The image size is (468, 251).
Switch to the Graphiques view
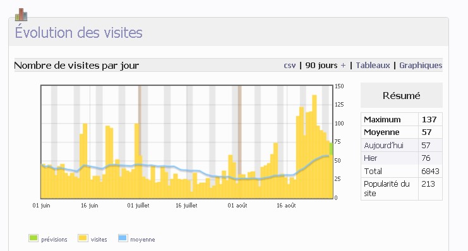point(421,66)
